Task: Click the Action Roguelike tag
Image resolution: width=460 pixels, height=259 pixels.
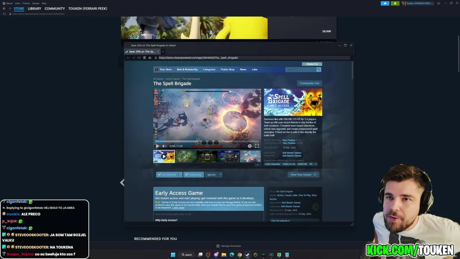Action: 272,164
